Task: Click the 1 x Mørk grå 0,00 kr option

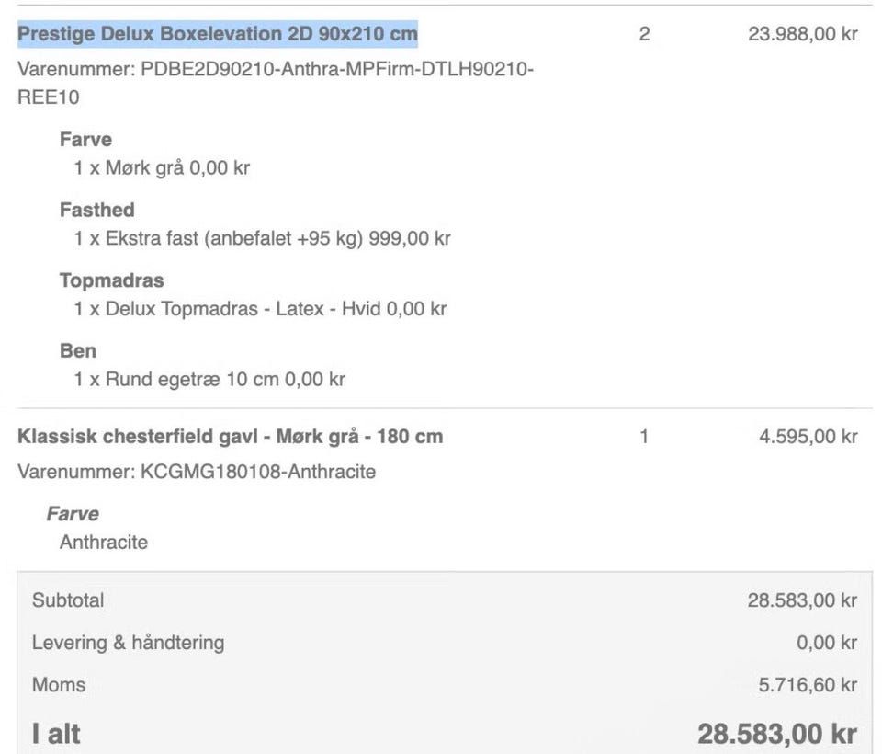Action: point(162,167)
